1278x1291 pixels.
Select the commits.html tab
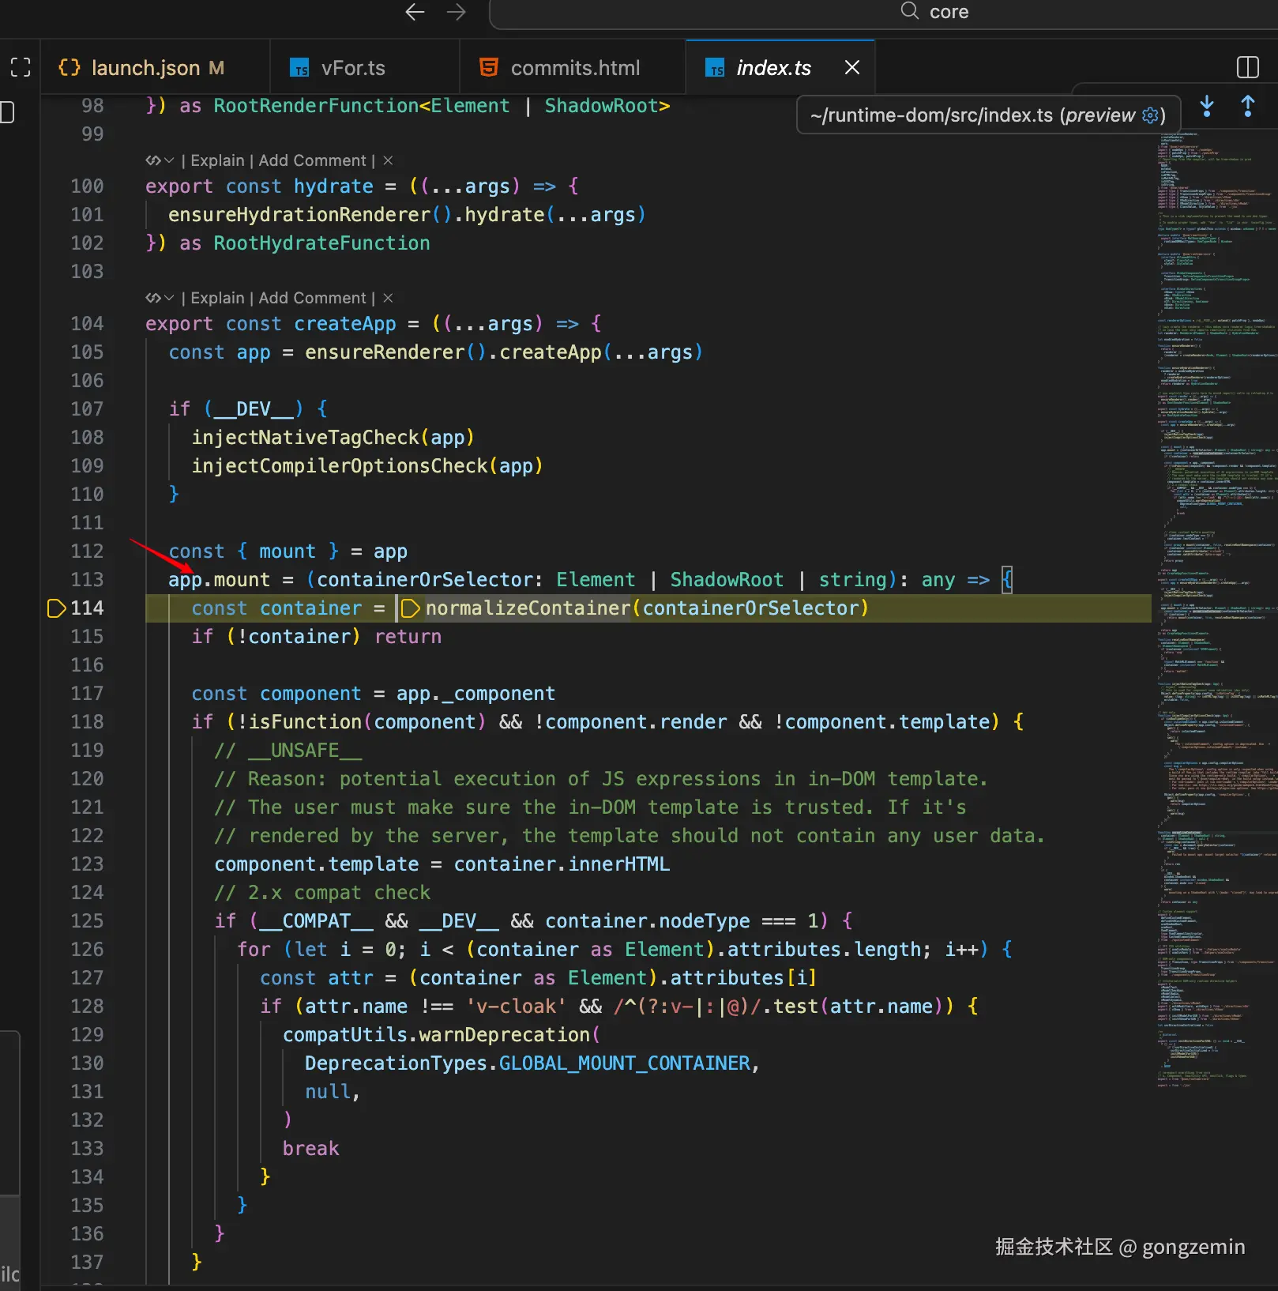coord(574,68)
